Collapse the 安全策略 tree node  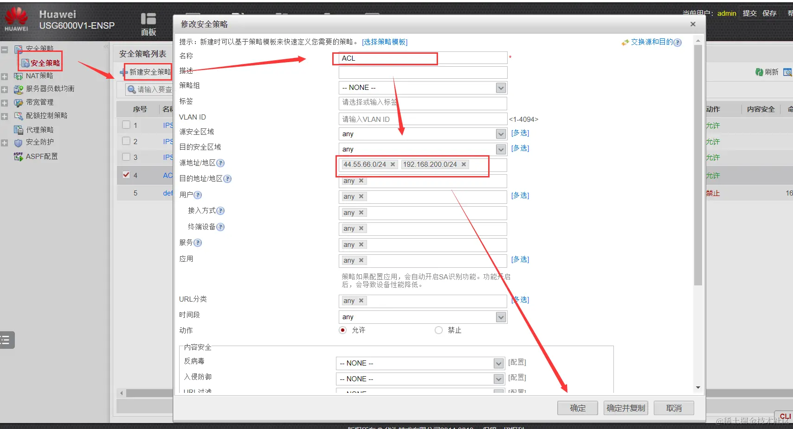[x=4, y=49]
